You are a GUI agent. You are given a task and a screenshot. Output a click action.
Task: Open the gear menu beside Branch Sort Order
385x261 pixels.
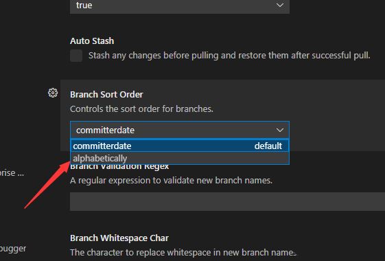(53, 93)
